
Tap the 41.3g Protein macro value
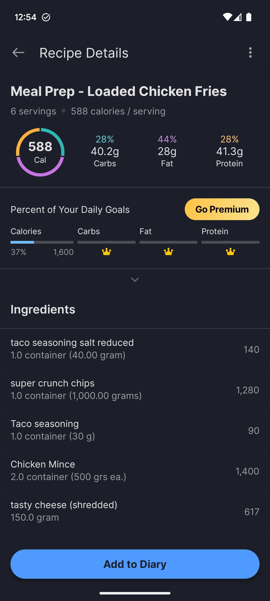click(x=229, y=151)
